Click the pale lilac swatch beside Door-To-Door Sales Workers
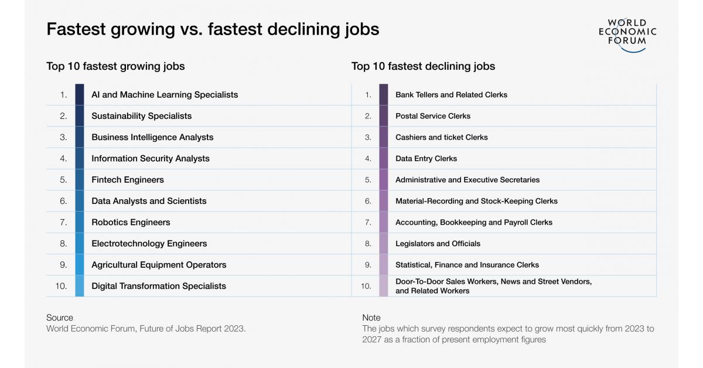Viewport: 703px width, 368px height. (384, 286)
